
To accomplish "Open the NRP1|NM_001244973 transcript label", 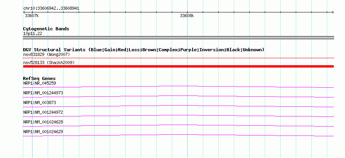I will tap(43, 93).
